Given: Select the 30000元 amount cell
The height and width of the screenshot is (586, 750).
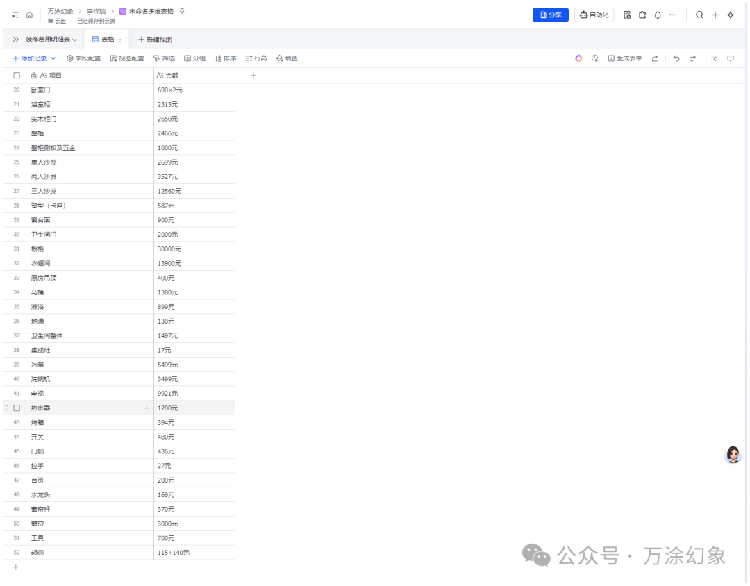Looking at the screenshot, I should point(194,249).
